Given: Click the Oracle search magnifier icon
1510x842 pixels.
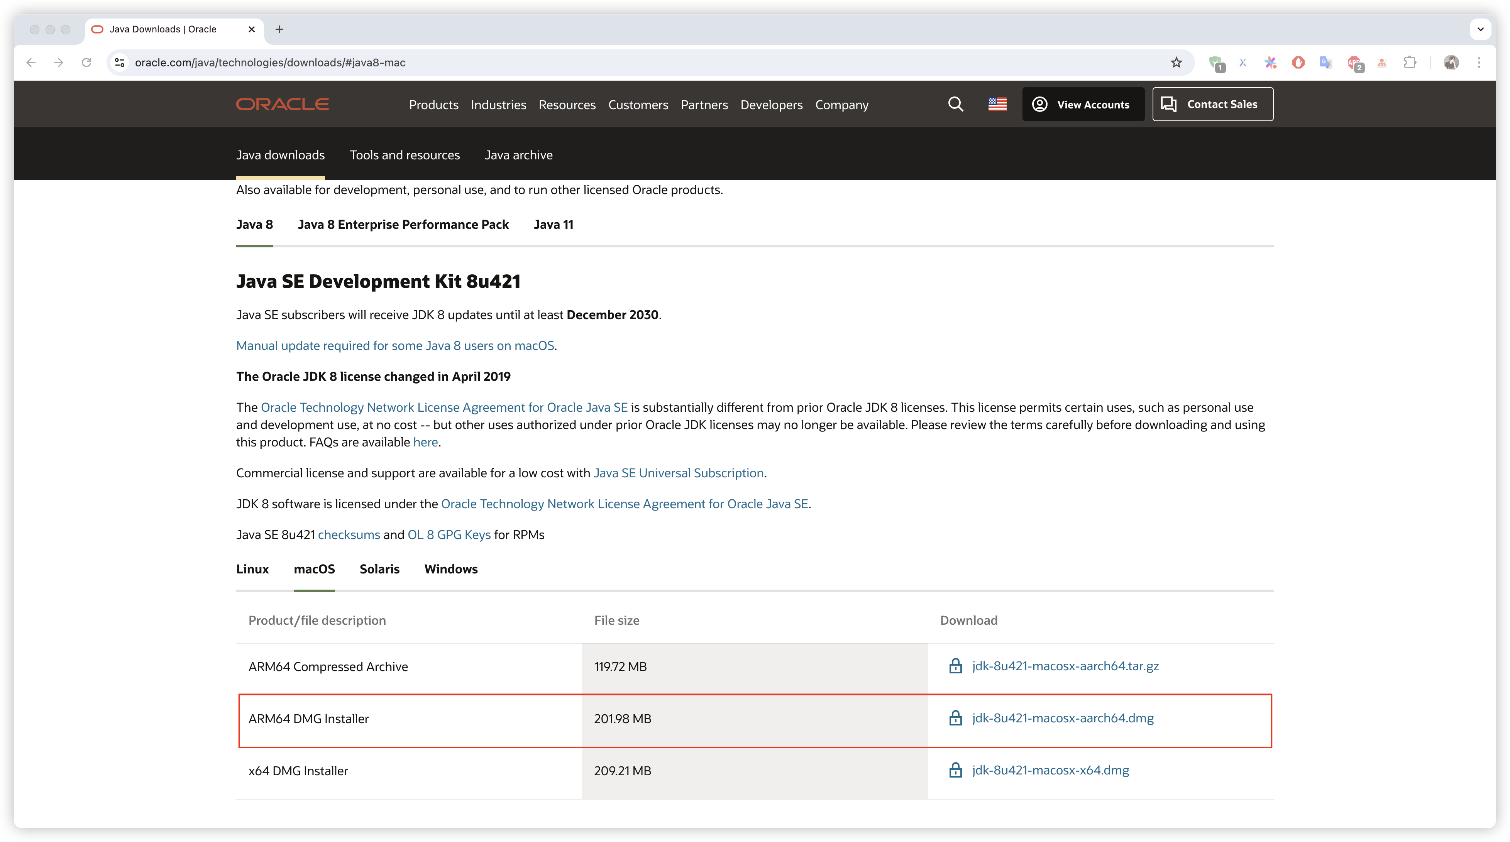Looking at the screenshot, I should click(955, 104).
